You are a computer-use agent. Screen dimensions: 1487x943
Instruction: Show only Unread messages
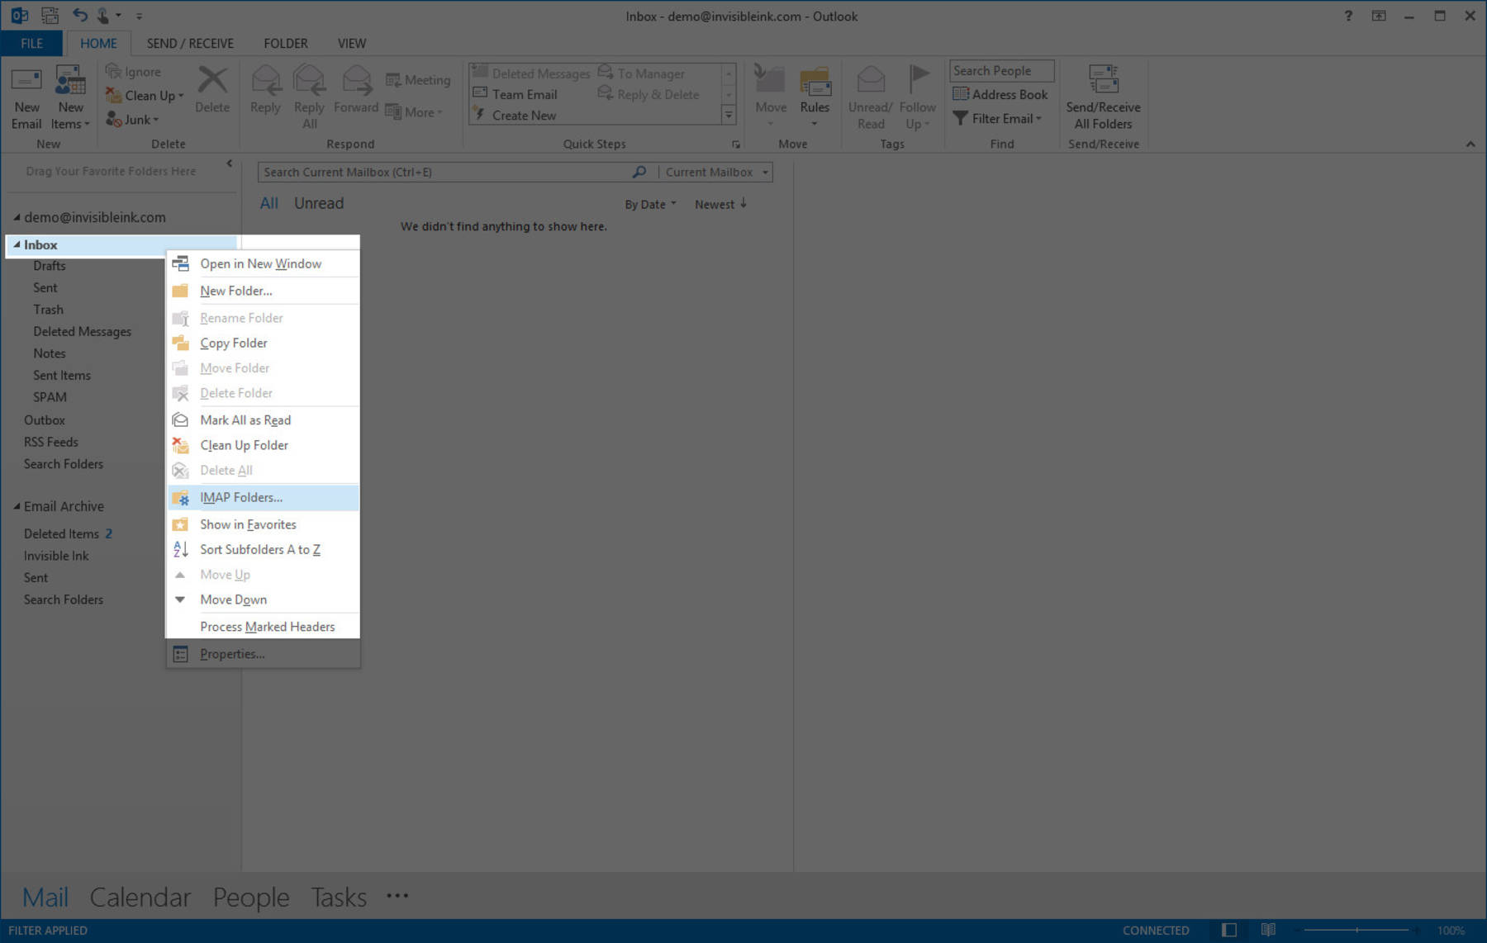(319, 203)
